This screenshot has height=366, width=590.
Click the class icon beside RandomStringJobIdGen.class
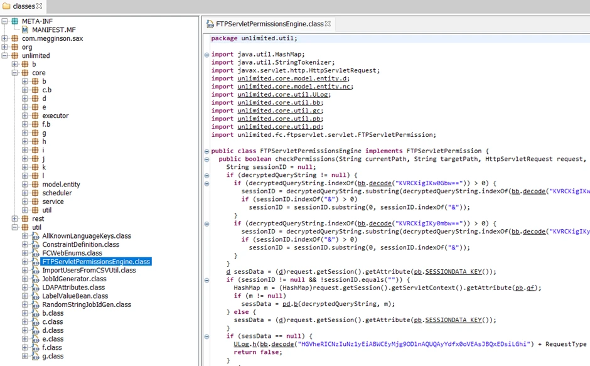tap(35, 304)
